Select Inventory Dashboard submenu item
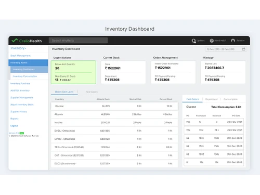The image size is (260, 195). (x=29, y=69)
